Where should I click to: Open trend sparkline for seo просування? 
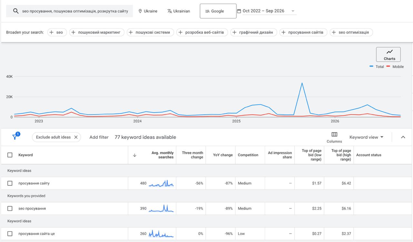(161, 209)
